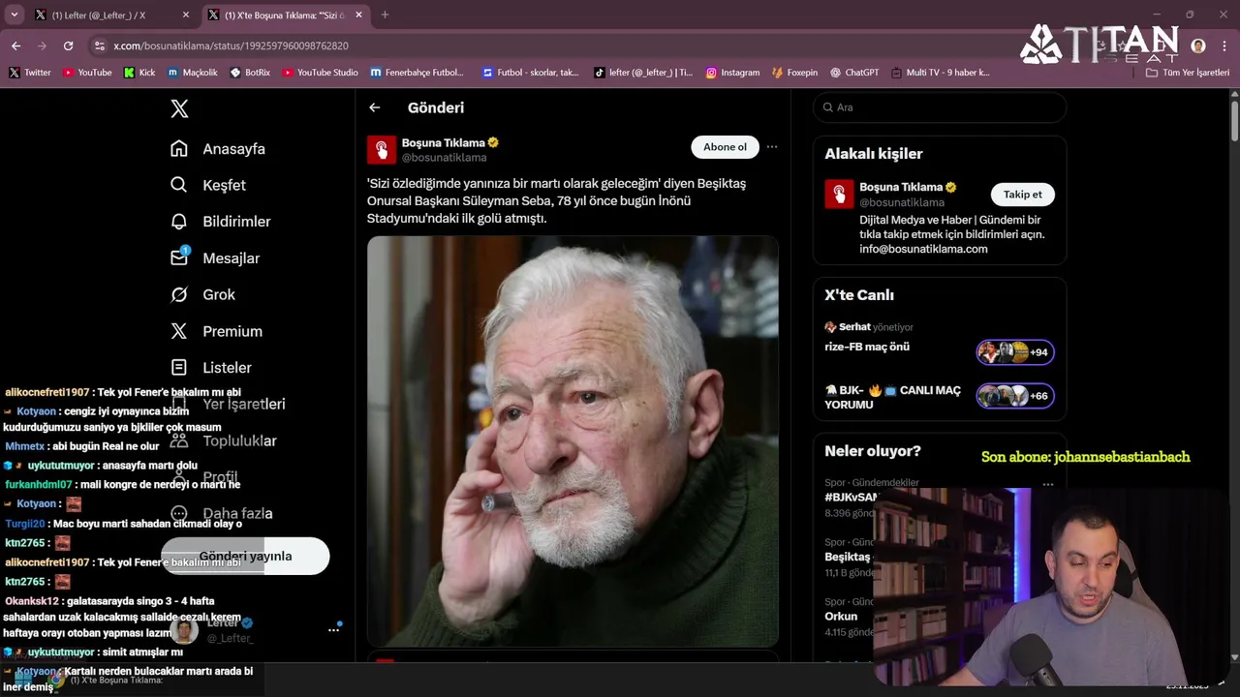Click Takip et for Boşuna Tıklama
1240x697 pixels.
(x=1022, y=195)
